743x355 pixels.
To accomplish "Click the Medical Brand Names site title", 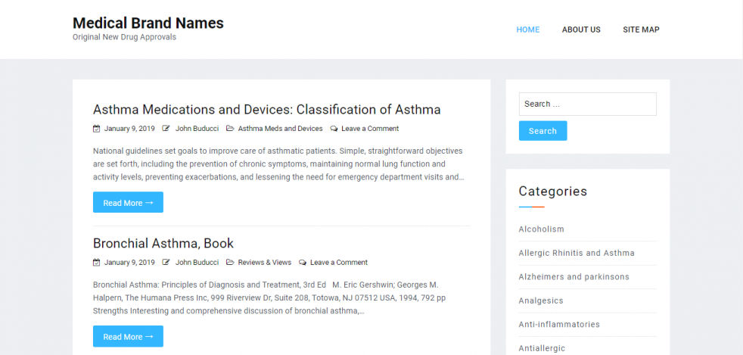I will pyautogui.click(x=148, y=23).
